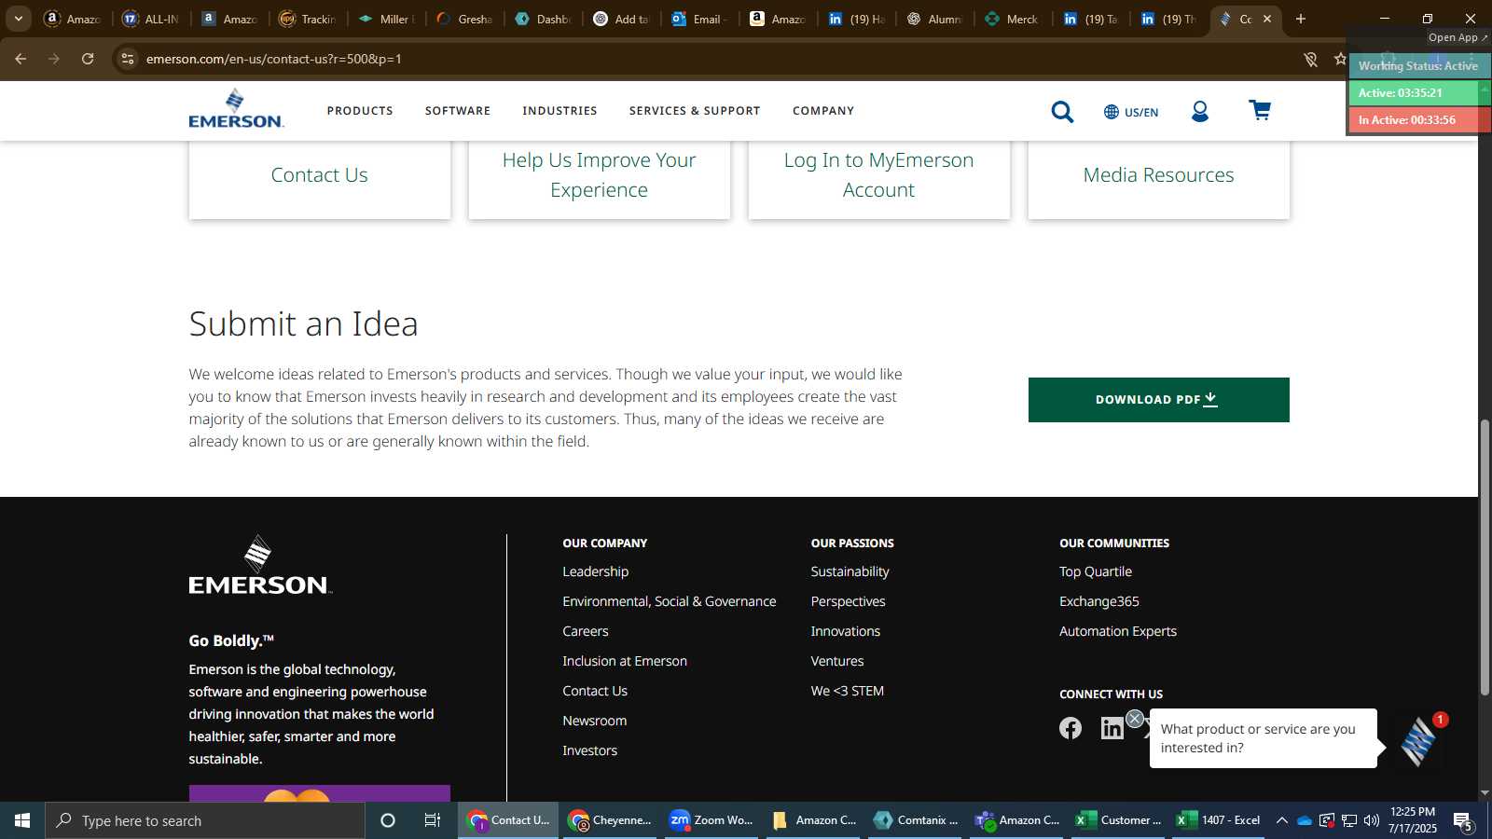Switch to the Email browser tab
Viewport: 1492px width, 839px height.
(700, 19)
